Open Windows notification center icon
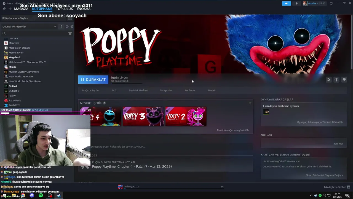 (347, 195)
